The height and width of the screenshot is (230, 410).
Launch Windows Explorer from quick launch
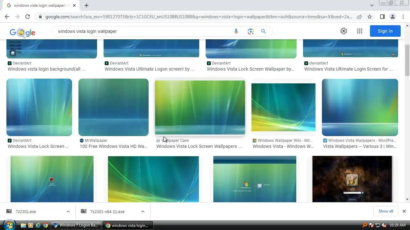(23, 225)
